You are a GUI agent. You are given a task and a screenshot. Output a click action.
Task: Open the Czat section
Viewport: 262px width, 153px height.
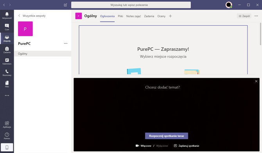pyautogui.click(x=7, y=27)
